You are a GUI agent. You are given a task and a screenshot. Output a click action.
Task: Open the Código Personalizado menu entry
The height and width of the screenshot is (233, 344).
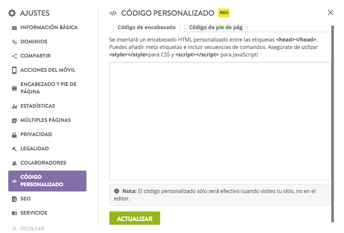click(47, 181)
